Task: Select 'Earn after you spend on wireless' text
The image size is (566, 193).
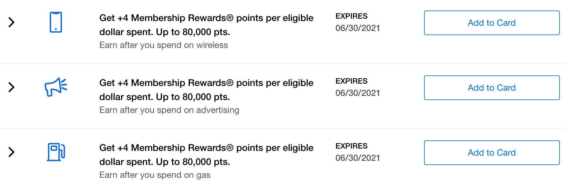Action: click(164, 45)
